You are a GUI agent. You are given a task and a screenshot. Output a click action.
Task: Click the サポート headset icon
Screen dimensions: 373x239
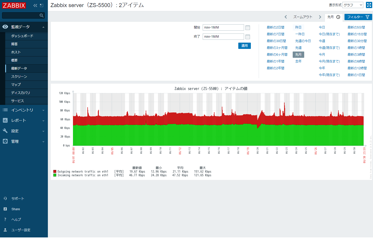[5, 198]
